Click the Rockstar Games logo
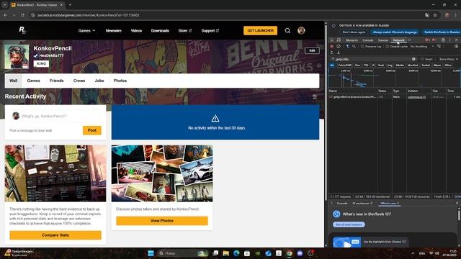The width and height of the screenshot is (461, 259). [x=22, y=30]
